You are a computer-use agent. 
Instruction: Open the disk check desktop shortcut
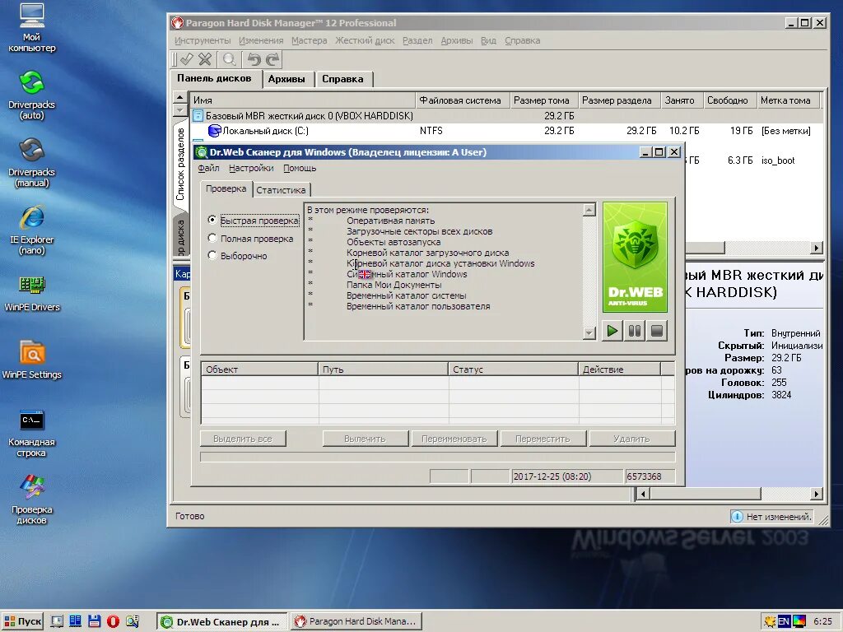pos(32,500)
